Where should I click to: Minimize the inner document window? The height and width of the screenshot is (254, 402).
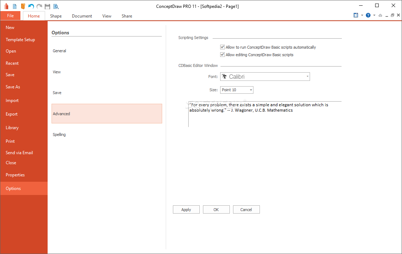coord(387,16)
